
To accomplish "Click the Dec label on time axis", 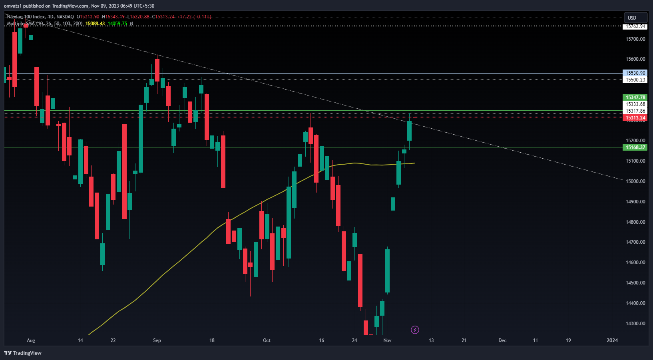I will (502, 340).
